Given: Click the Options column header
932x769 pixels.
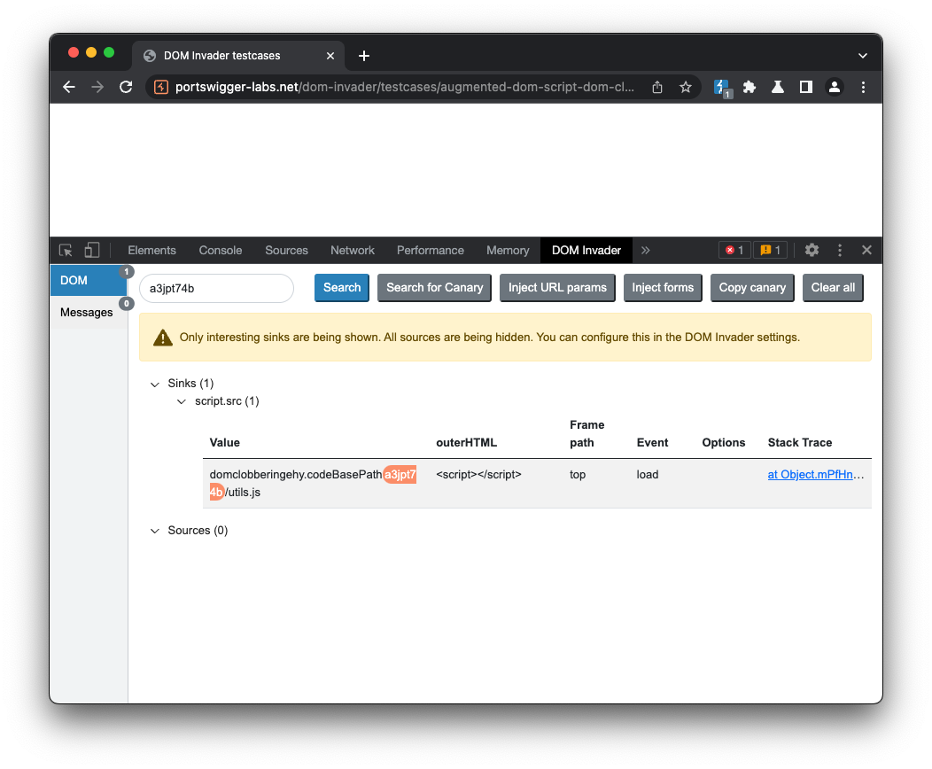Looking at the screenshot, I should pos(724,443).
